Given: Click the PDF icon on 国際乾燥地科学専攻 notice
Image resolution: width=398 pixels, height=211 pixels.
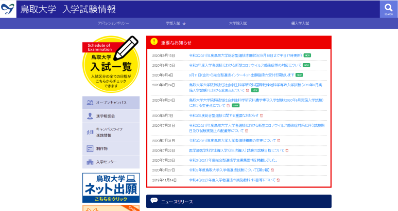Looking at the screenshot, I should [247, 90].
